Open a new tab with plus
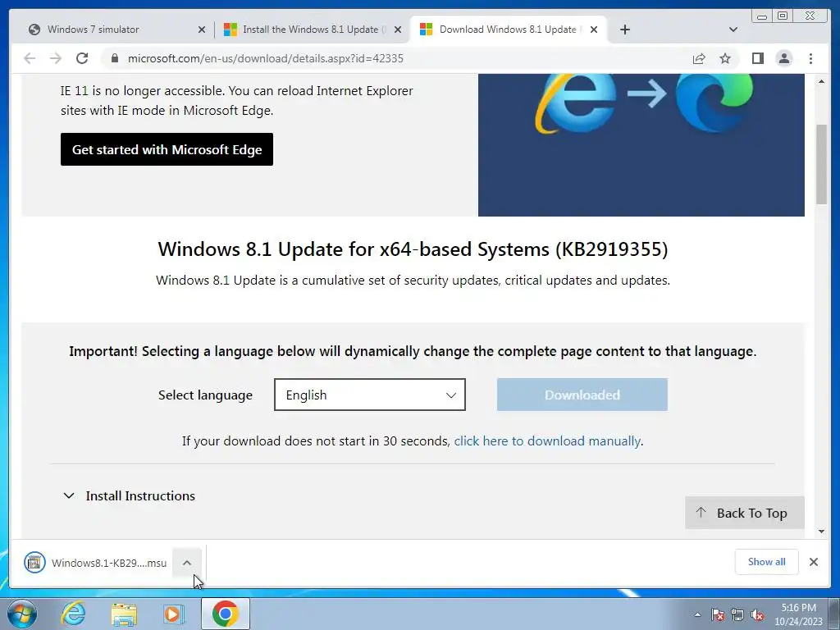This screenshot has width=840, height=630. click(624, 30)
